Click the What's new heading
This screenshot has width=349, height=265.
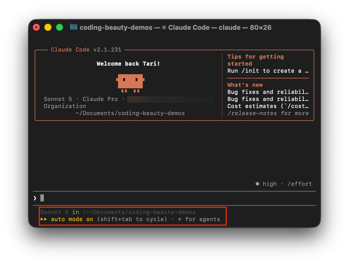[245, 85]
